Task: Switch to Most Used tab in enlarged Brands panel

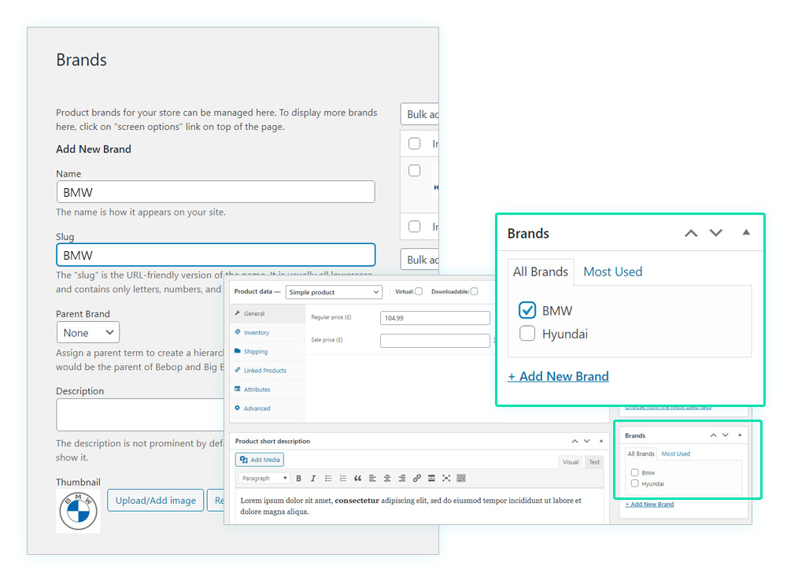Action: pos(613,272)
